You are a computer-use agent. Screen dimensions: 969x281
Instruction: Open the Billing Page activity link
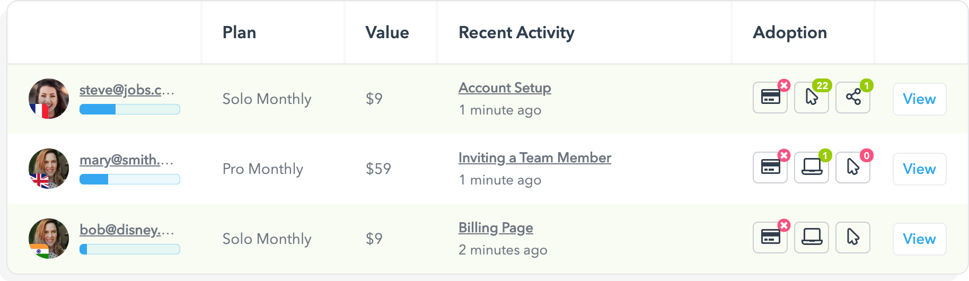495,228
